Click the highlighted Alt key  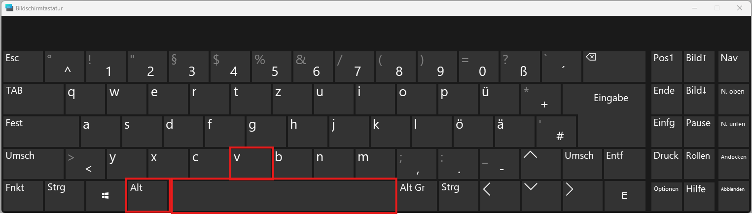click(x=147, y=196)
